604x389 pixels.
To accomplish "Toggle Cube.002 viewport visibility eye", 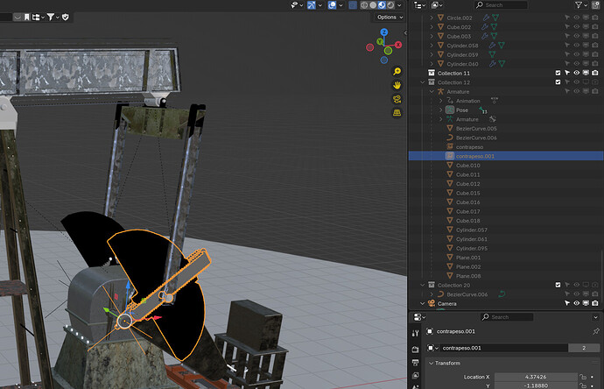I will tap(576, 26).
